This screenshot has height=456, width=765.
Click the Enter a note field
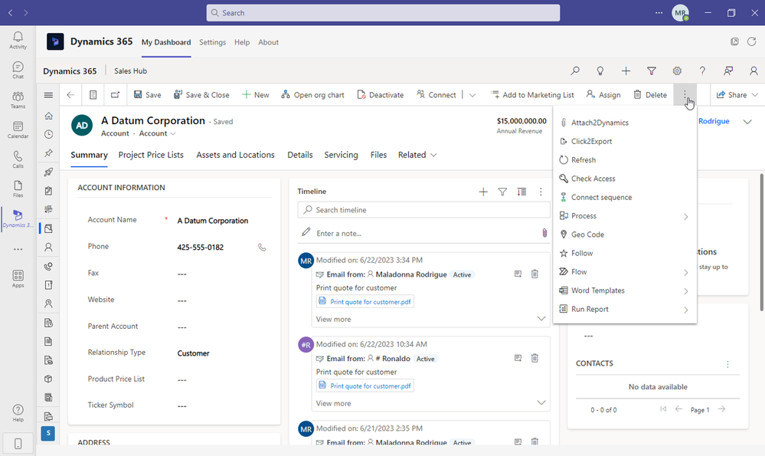point(423,234)
